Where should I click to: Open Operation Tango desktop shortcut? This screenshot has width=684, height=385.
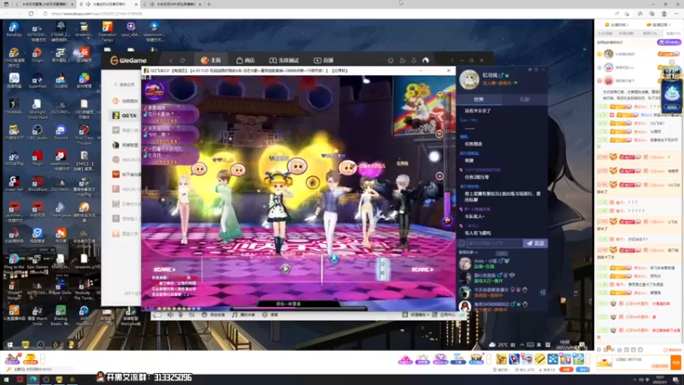[107, 31]
